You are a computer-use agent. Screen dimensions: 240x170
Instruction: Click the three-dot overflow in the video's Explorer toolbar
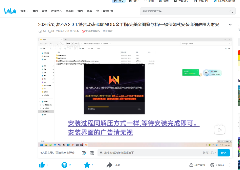click(x=99, y=48)
